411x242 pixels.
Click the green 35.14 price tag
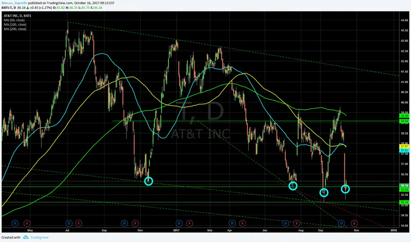coord(404,202)
